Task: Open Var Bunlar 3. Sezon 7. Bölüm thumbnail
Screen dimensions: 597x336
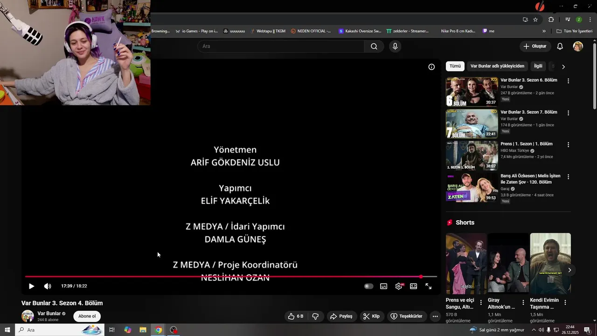Action: tap(472, 124)
